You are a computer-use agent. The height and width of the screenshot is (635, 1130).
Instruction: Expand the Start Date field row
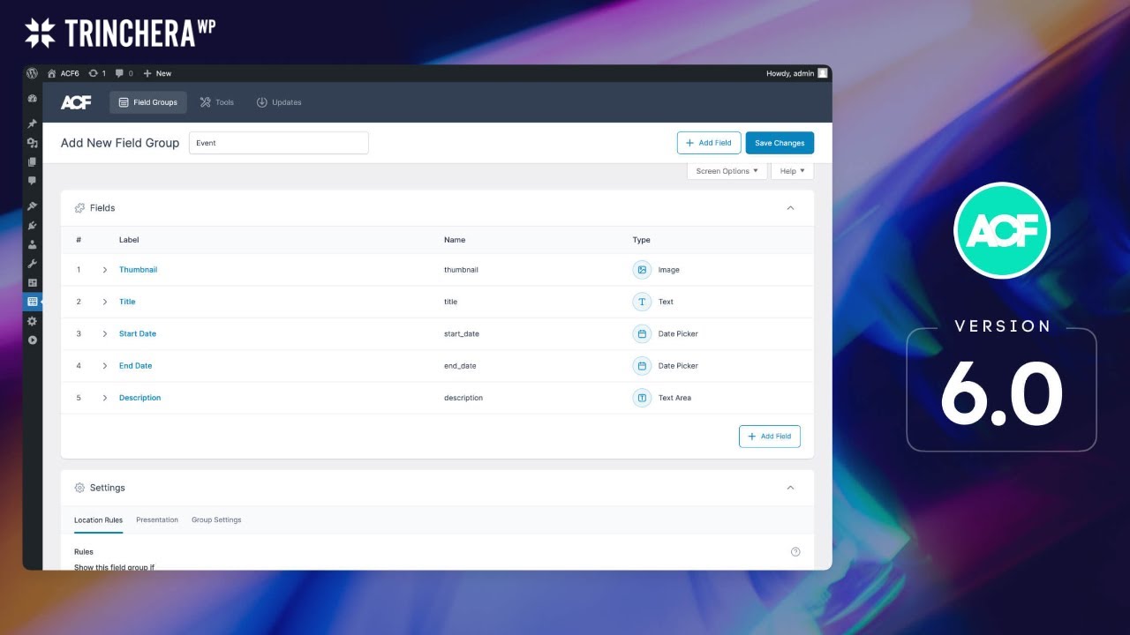(x=104, y=333)
